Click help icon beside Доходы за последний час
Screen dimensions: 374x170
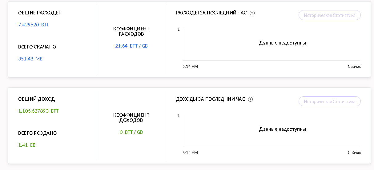pyautogui.click(x=251, y=99)
